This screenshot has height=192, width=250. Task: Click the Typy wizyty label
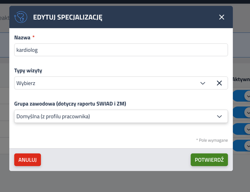pos(28,71)
